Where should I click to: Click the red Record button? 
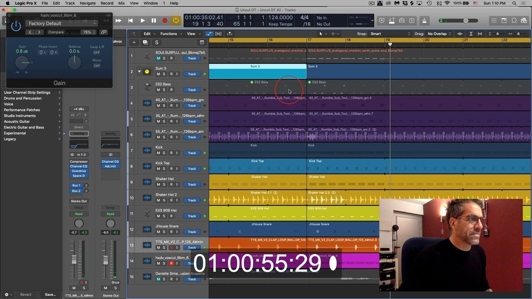[165, 20]
